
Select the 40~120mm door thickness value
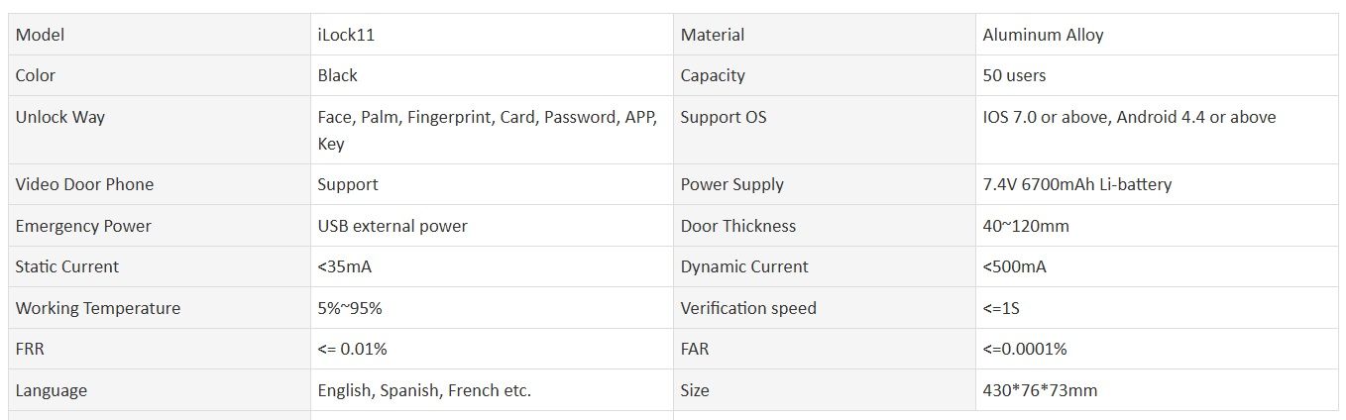click(1026, 226)
